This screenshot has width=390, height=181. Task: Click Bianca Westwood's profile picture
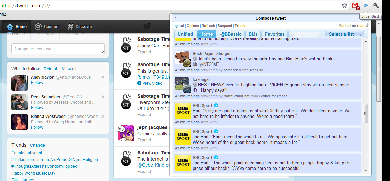coord(20,122)
